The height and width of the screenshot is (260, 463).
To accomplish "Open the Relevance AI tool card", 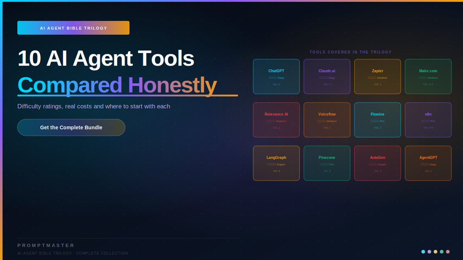I will (276, 120).
